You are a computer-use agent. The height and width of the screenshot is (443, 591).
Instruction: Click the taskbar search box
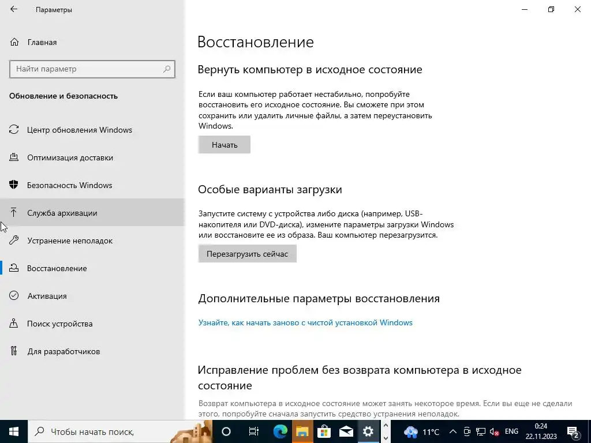tap(120, 431)
